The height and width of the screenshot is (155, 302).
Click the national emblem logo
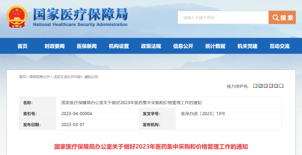pyautogui.click(x=17, y=17)
